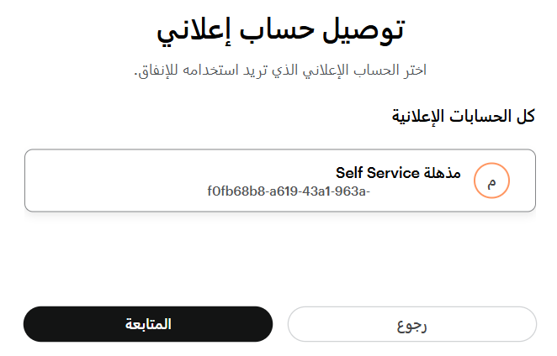Click the account ID f0fb68b8-a619-43a1-963a- text
Image resolution: width=557 pixels, height=356 pixels.
tap(289, 191)
